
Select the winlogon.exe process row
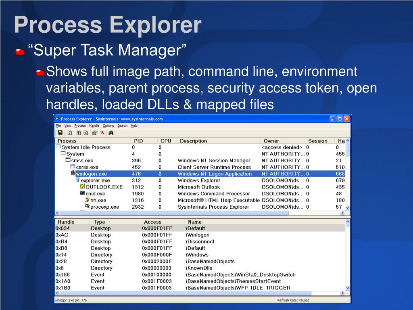tap(200, 174)
